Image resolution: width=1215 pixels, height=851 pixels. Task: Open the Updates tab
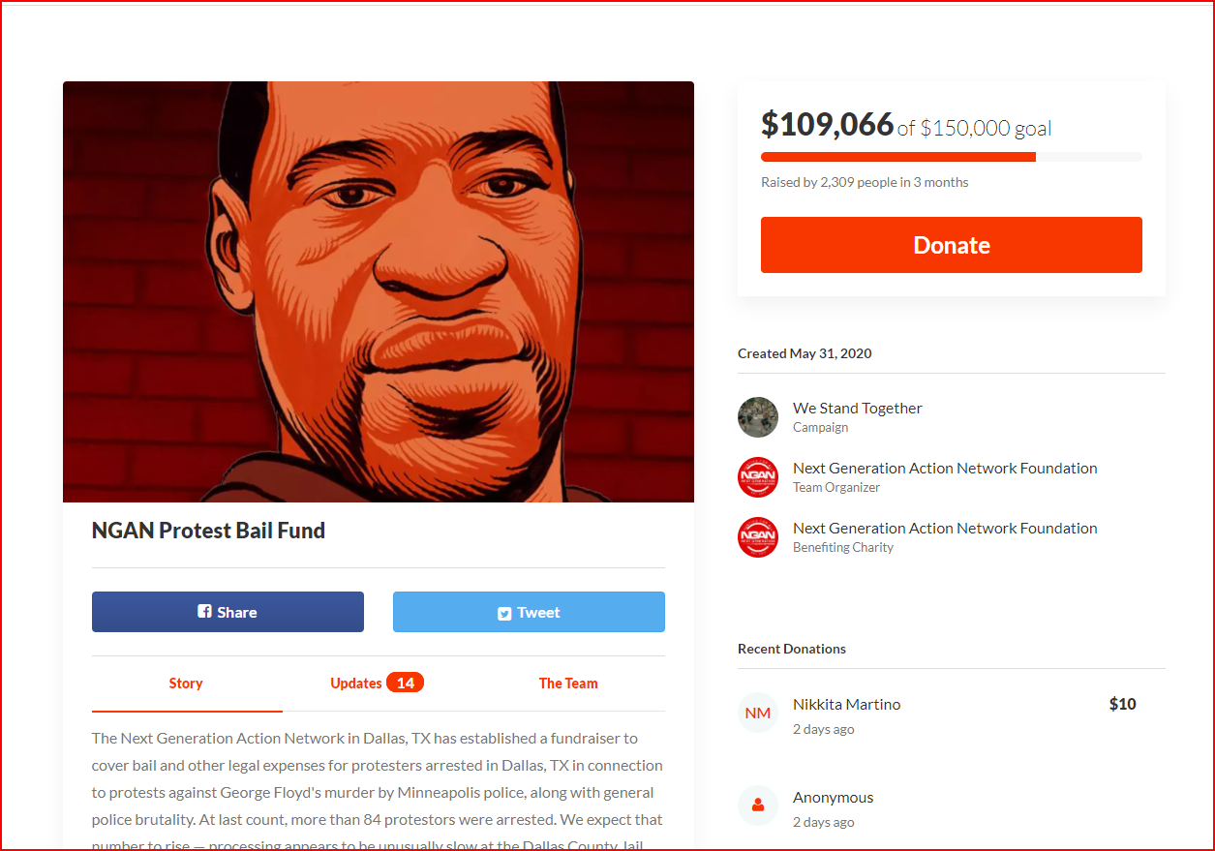(x=377, y=684)
